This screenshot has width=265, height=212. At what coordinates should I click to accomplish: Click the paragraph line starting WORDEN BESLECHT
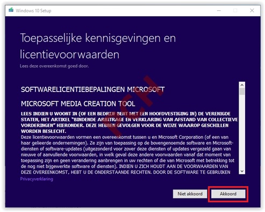[x=44, y=131]
